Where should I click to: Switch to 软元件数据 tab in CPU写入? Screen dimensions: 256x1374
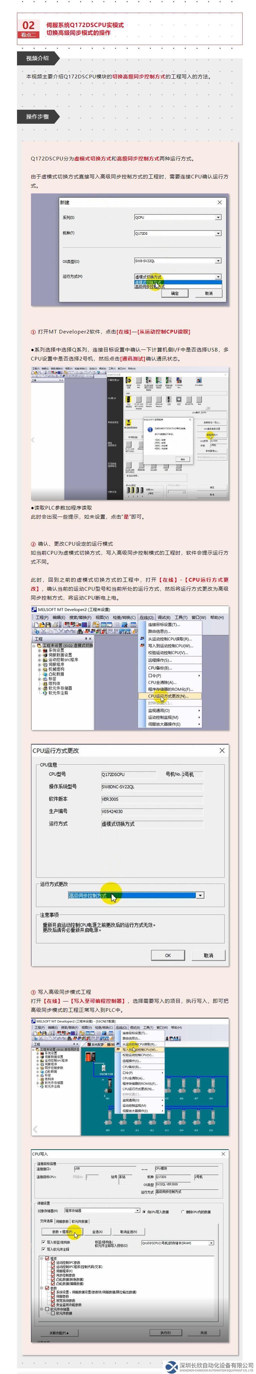pos(81,1222)
